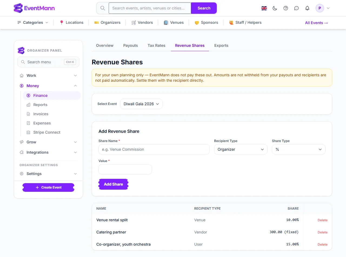Open the Share Type dropdown
Screen dimensions: 346x257
click(299, 149)
